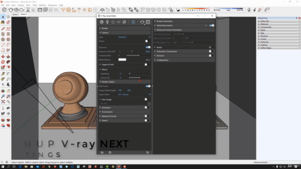Click load settings folder icon at bottom
Image resolution: width=301 pixels, height=169 pixels.
(102, 153)
